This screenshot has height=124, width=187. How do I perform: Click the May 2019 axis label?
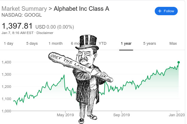[x=65, y=115]
